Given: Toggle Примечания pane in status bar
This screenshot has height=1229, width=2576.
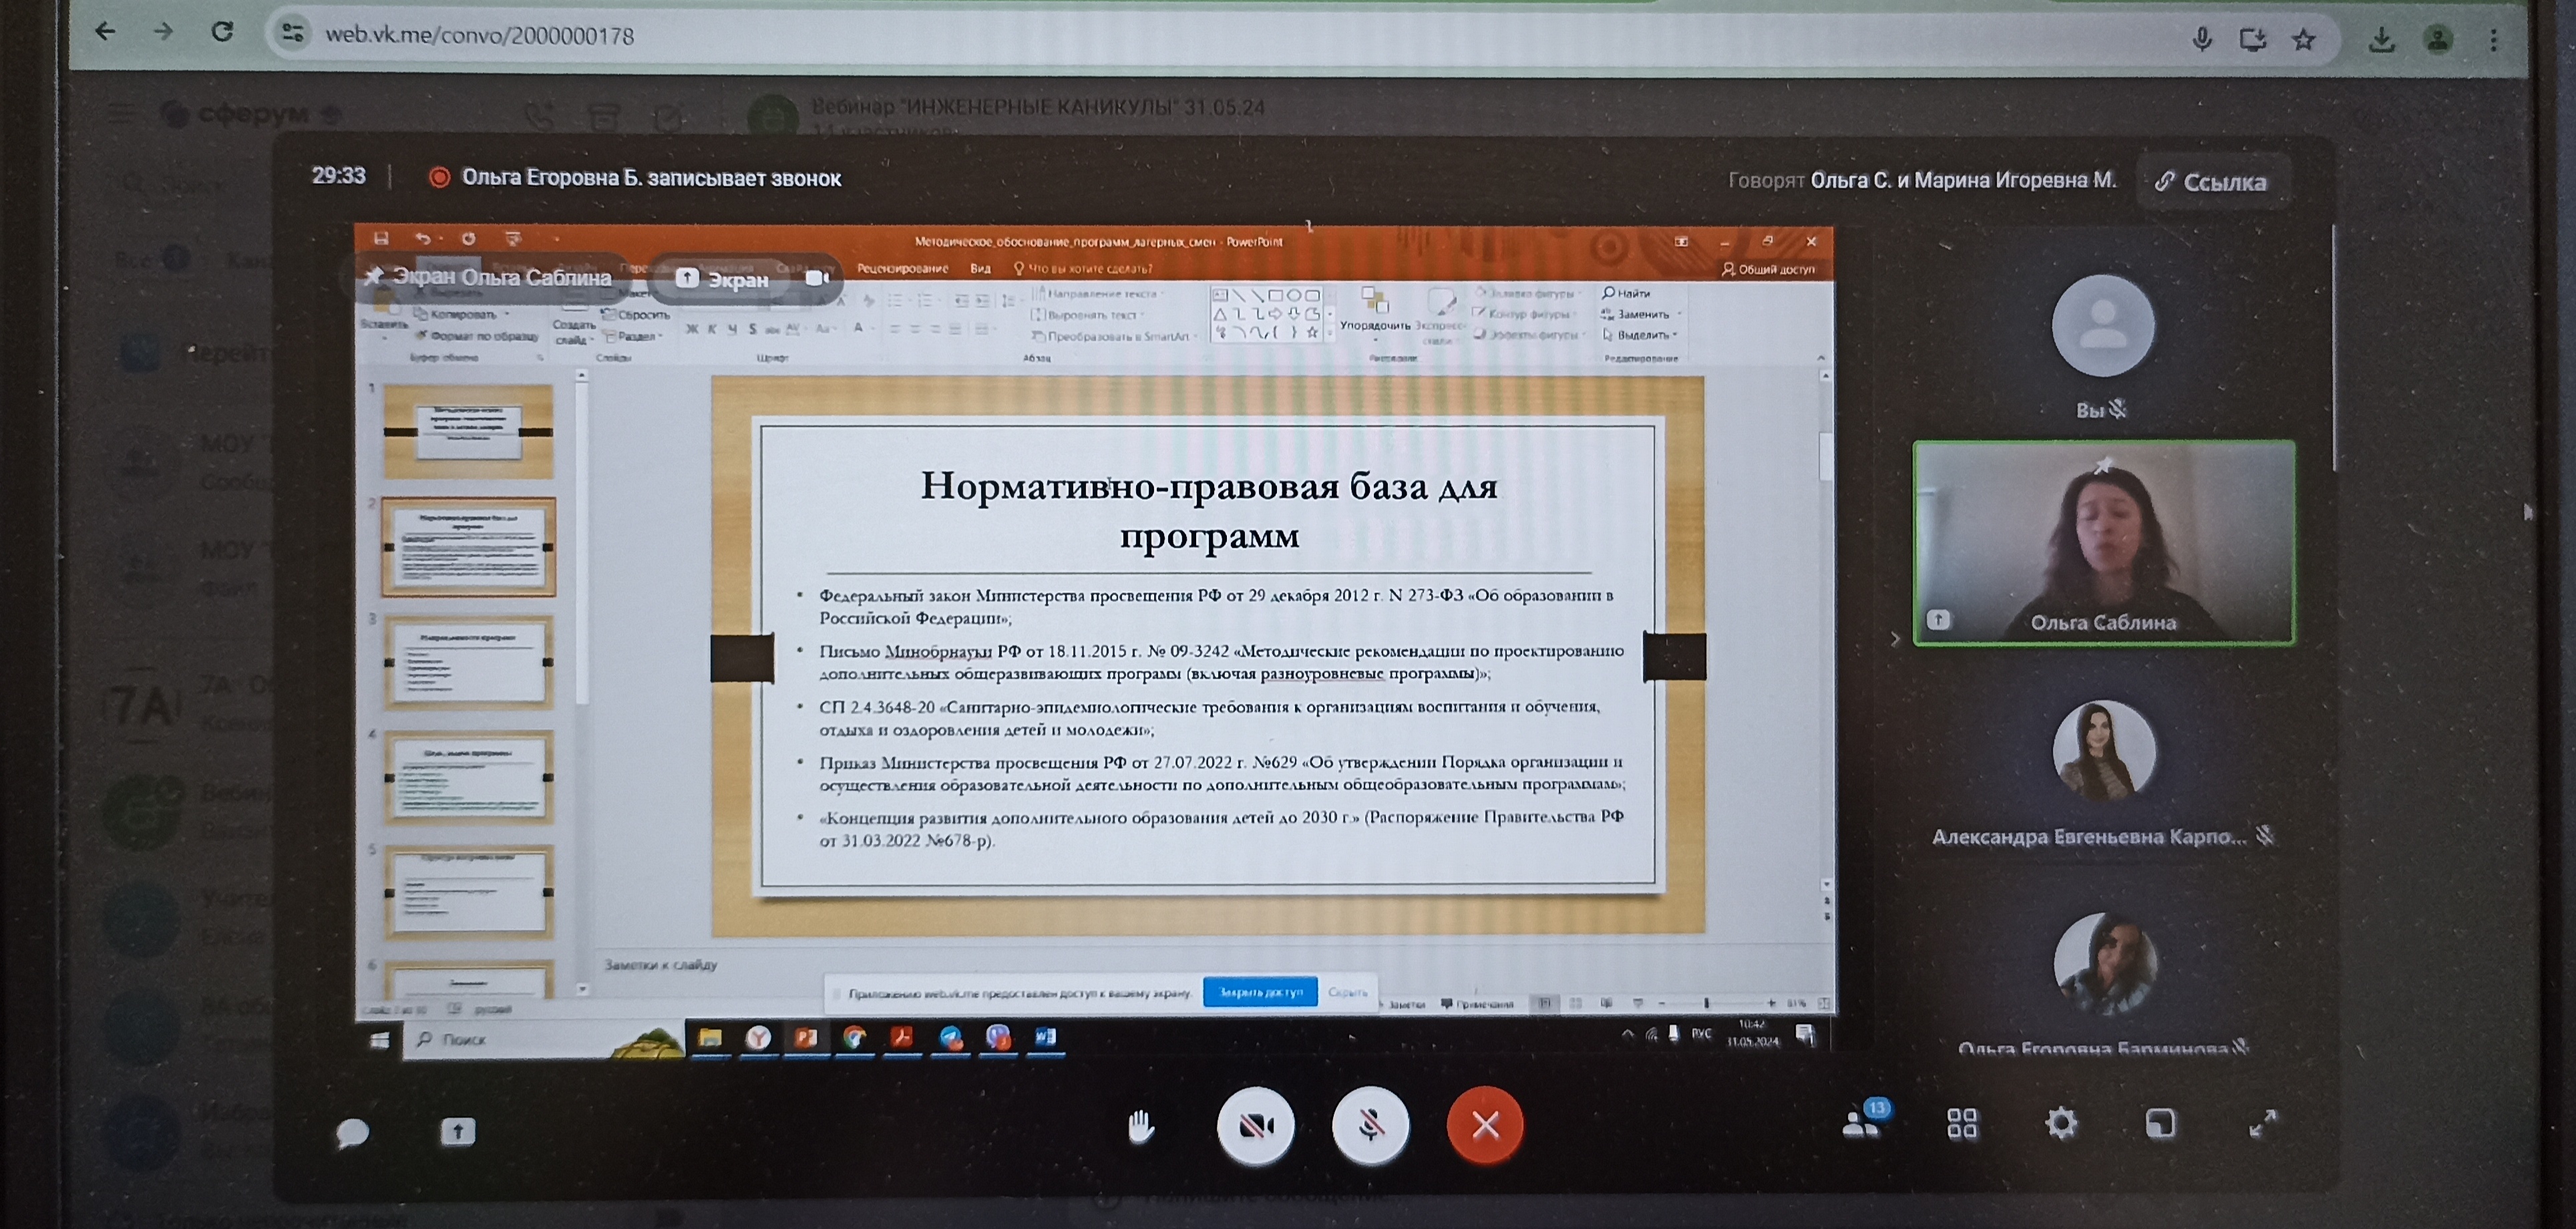Looking at the screenshot, I should pyautogui.click(x=1477, y=1003).
